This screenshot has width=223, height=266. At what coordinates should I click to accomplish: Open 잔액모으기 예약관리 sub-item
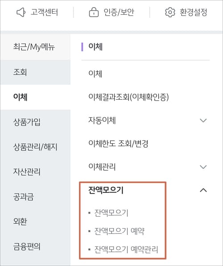pyautogui.click(x=126, y=250)
